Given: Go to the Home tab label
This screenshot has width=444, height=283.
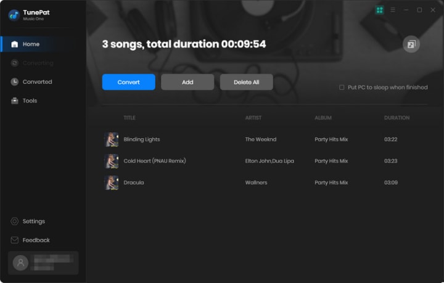Looking at the screenshot, I should click(31, 44).
